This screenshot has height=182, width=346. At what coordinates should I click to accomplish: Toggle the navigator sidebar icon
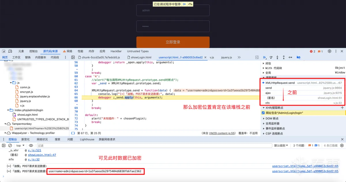(x=73, y=57)
